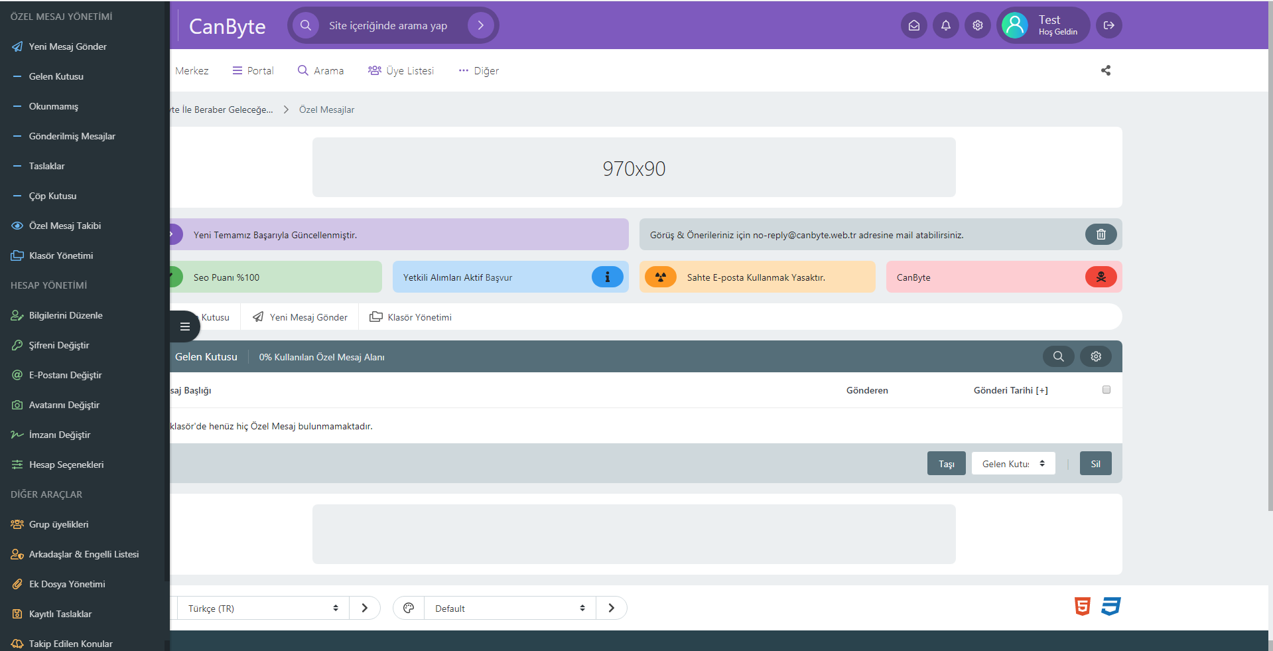The width and height of the screenshot is (1273, 651).
Task: Go to Merkez in navigation
Action: pos(192,70)
